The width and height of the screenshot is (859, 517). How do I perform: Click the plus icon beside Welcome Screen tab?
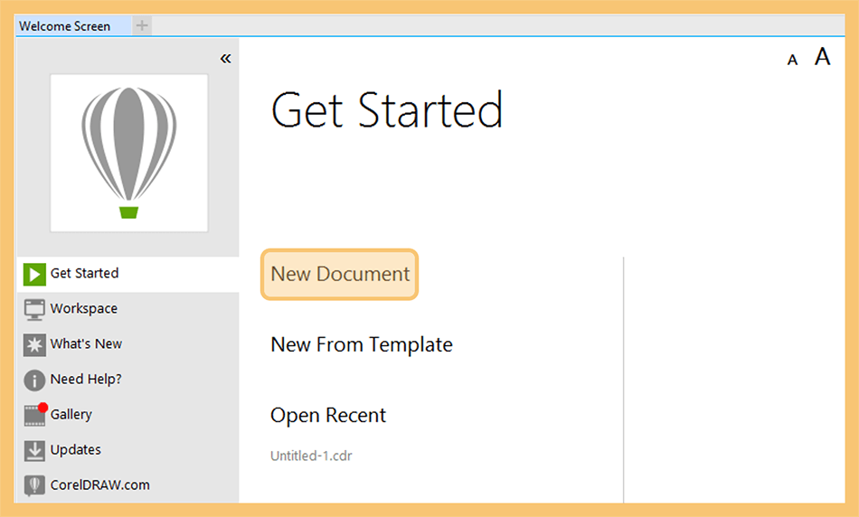(x=142, y=25)
